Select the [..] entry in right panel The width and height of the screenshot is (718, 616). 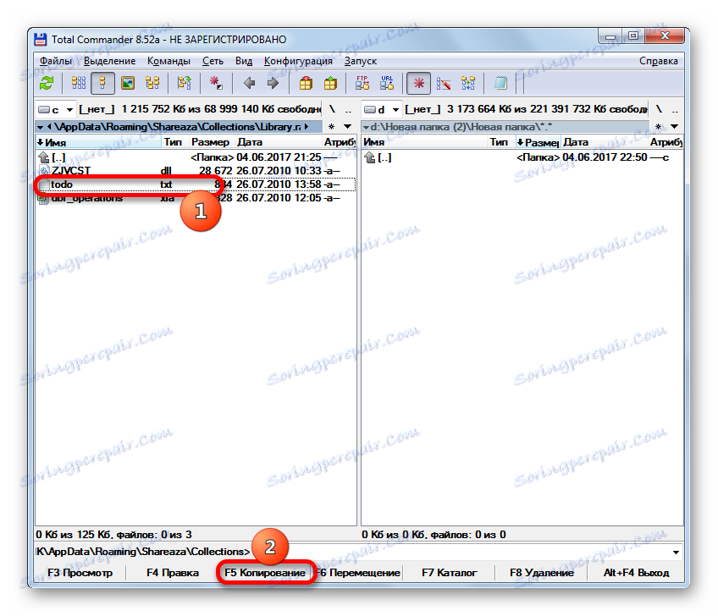coord(522,157)
